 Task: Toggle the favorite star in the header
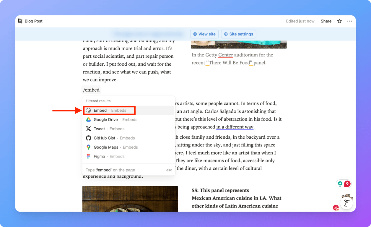[x=339, y=21]
